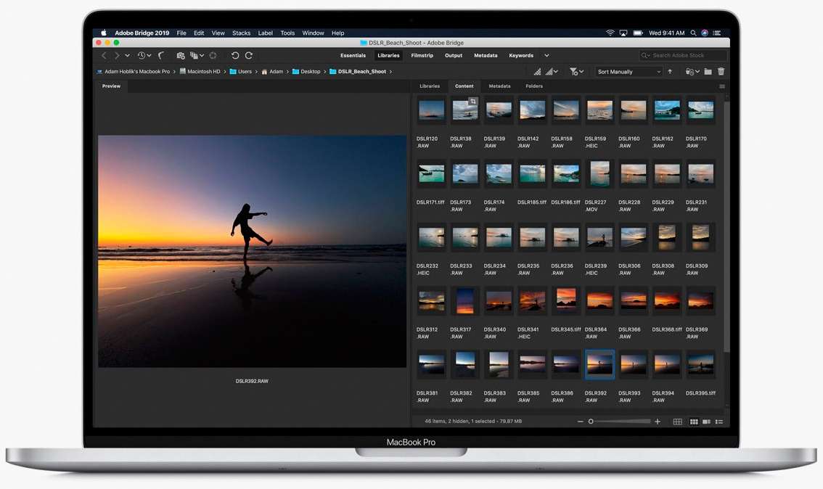Rotate the selected image counterclockwise
This screenshot has height=489, width=823.
(234, 55)
